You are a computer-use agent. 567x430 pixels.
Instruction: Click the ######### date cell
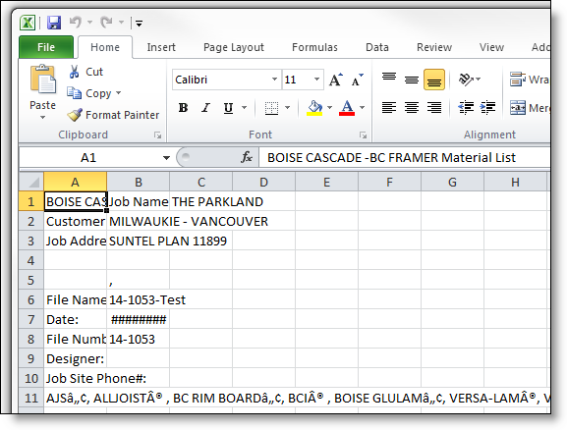139,319
